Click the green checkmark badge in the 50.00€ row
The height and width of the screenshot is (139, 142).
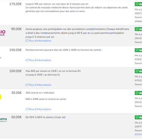139,117
